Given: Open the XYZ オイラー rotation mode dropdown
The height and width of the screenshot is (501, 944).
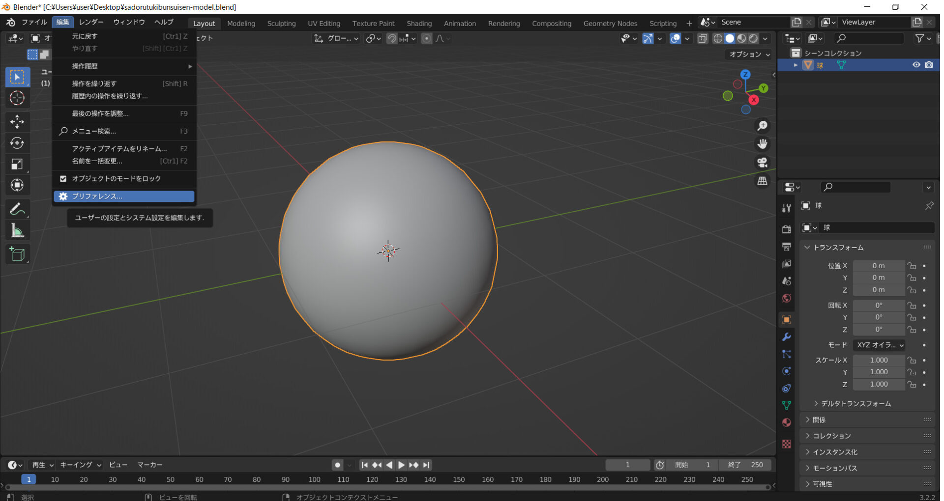Looking at the screenshot, I should [879, 345].
